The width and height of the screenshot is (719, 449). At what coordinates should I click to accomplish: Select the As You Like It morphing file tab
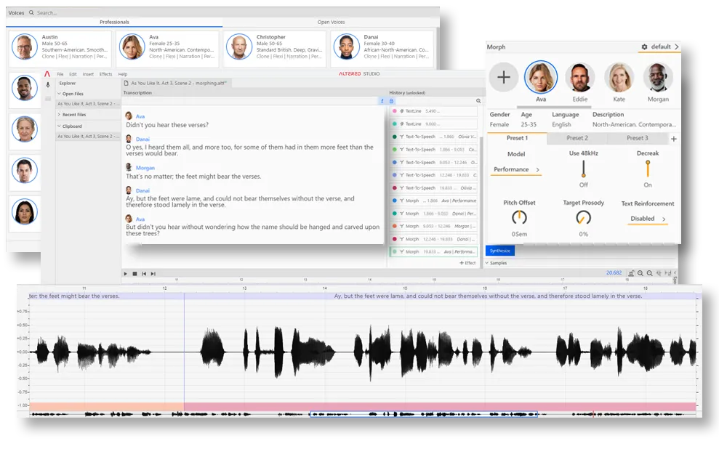coord(177,83)
